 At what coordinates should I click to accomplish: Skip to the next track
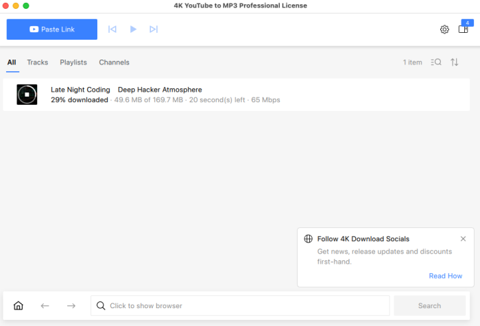[x=154, y=29]
